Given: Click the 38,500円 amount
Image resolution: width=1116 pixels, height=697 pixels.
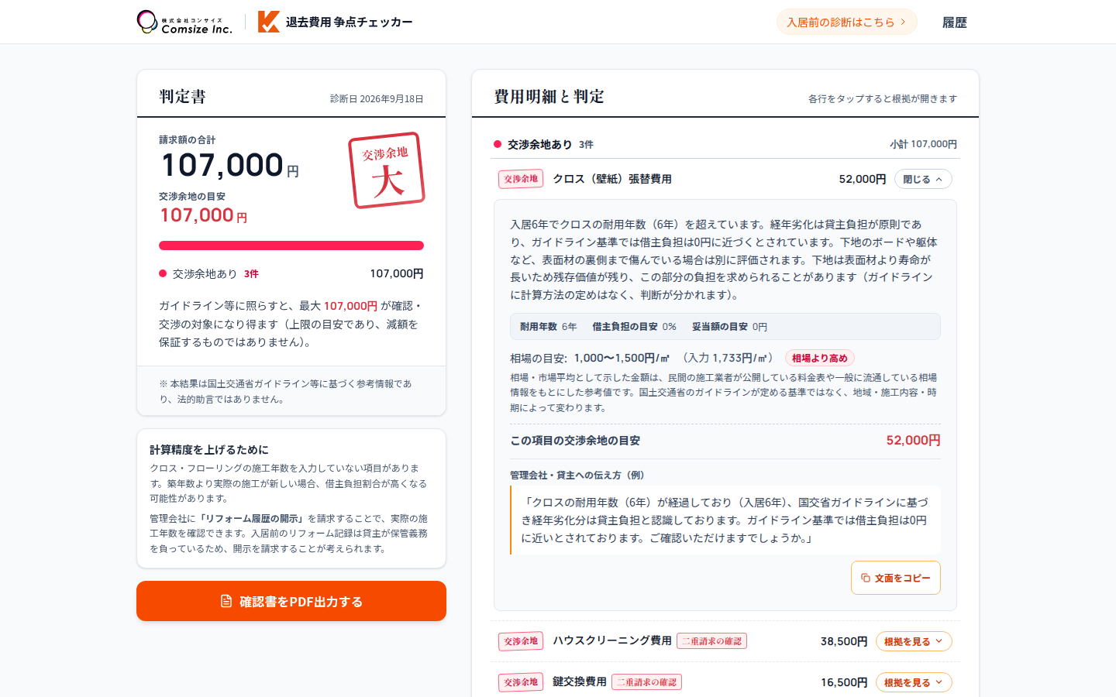Looking at the screenshot, I should 844,641.
